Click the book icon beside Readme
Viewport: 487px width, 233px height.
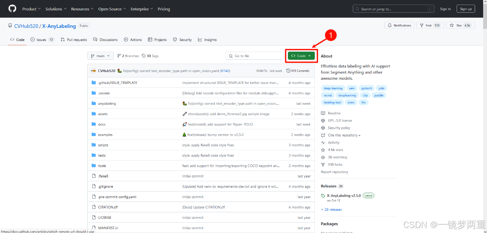pos(323,113)
